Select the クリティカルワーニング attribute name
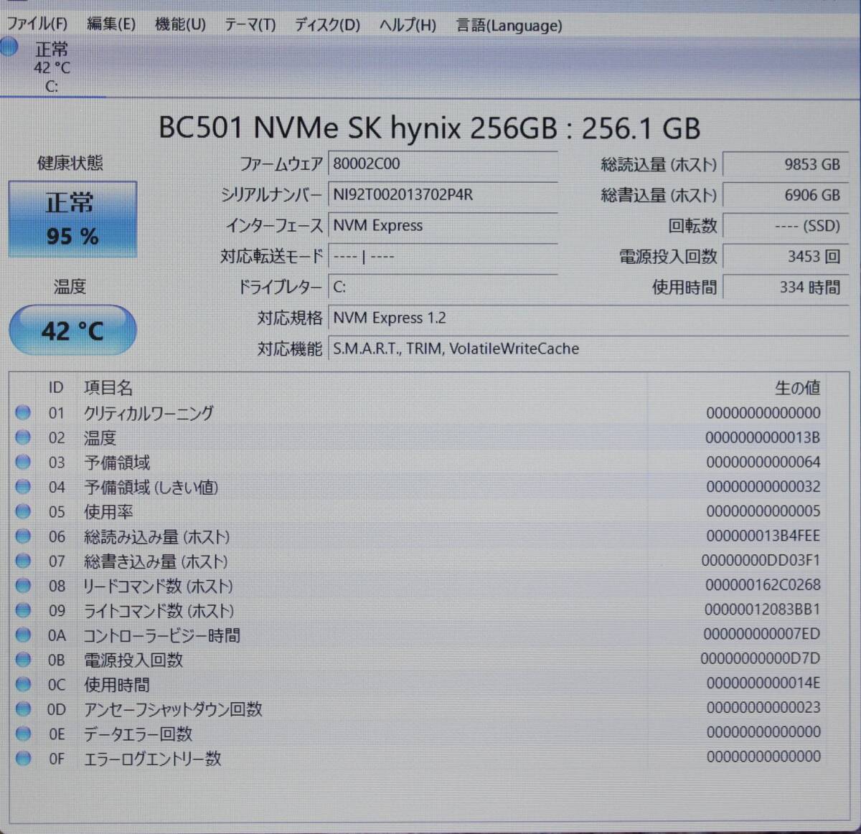 coord(149,413)
